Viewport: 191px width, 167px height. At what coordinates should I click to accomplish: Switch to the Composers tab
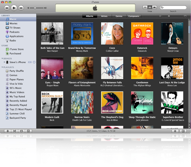click(134, 16)
